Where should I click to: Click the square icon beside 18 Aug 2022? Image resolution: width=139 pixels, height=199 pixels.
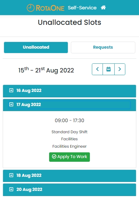(x=11, y=175)
